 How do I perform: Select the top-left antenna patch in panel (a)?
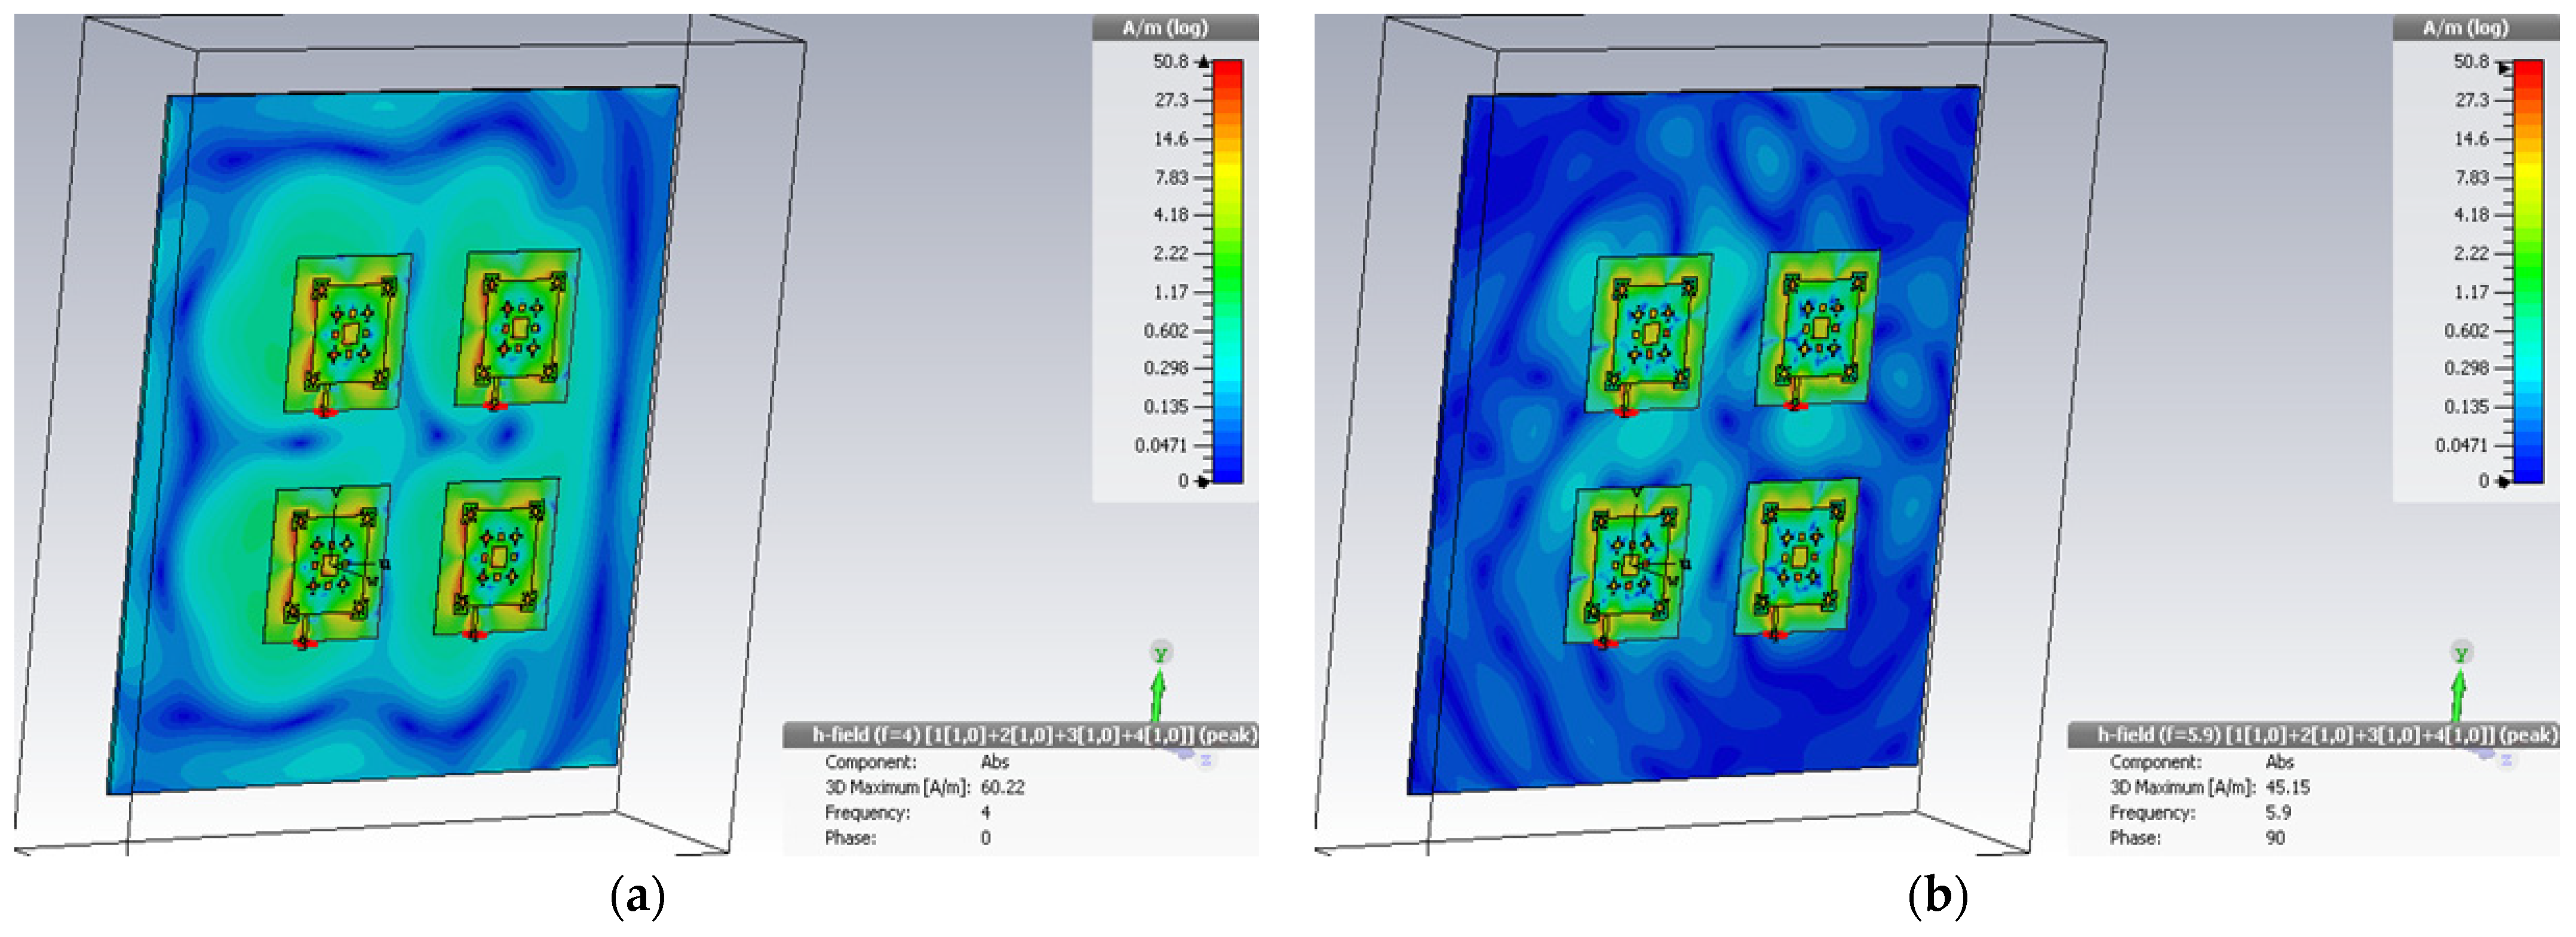pos(349,333)
